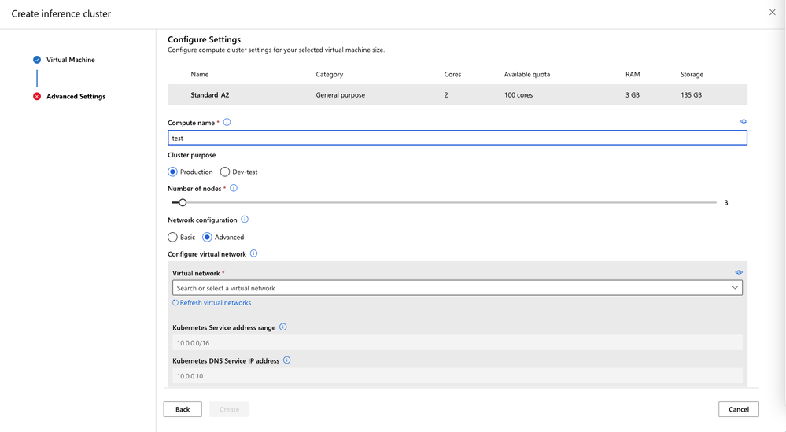
Task: Click the eye icon above Compute name field
Action: (x=744, y=121)
